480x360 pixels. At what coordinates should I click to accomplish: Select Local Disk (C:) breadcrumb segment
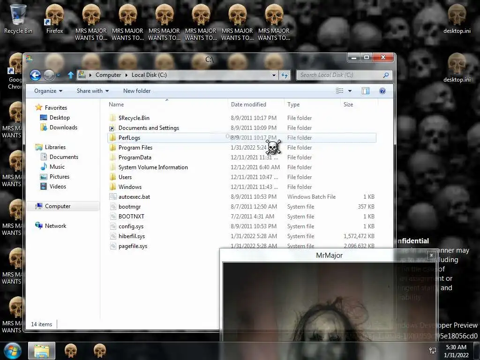(x=149, y=75)
